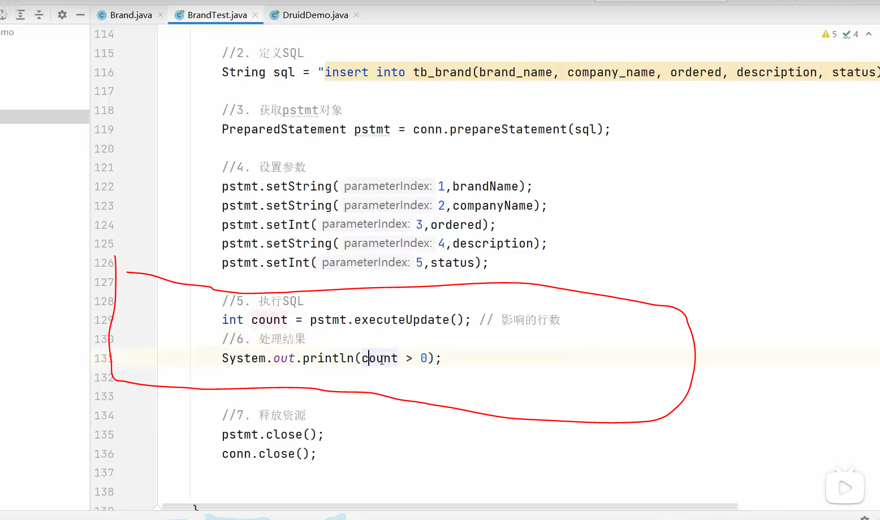Viewport: 880px width, 520px height.
Task: Click brandName argument on line 122
Action: tap(485, 187)
